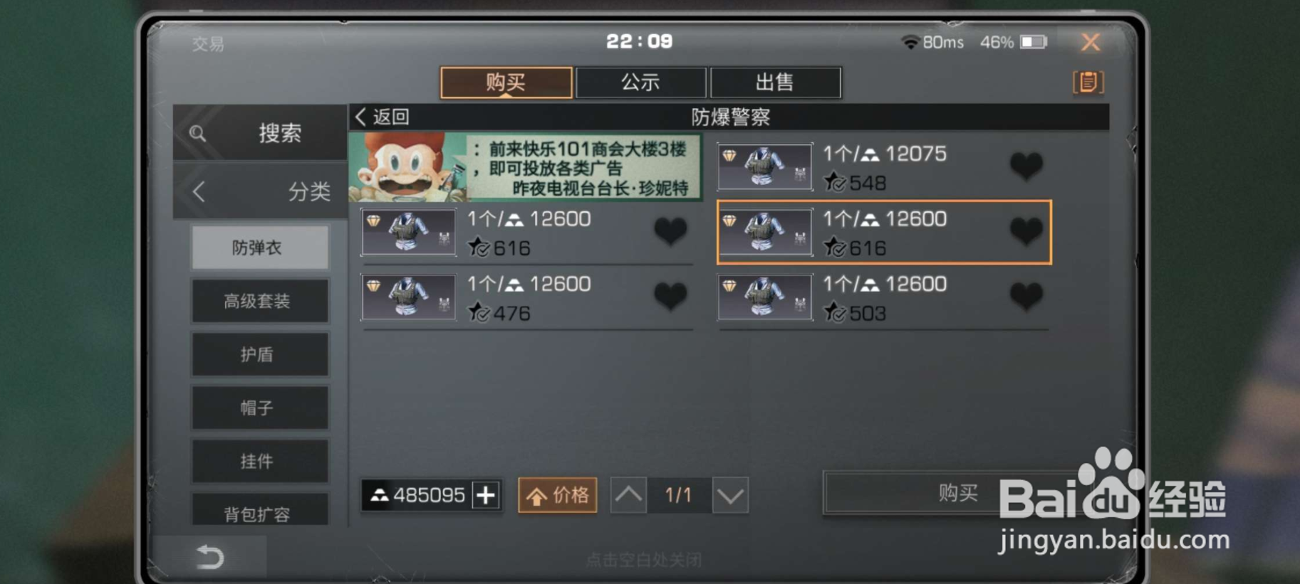Click the 快乐101 advertisement banner
The image size is (1300, 584).
pos(525,168)
